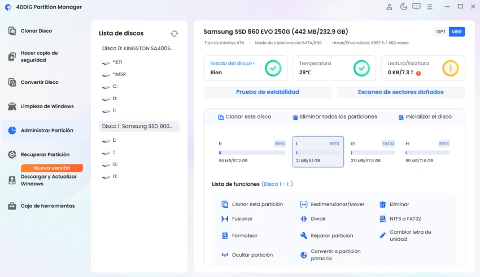Viewport: 480px width, 277px height.
Task: Click the Nueva versión badge
Action: [52, 168]
